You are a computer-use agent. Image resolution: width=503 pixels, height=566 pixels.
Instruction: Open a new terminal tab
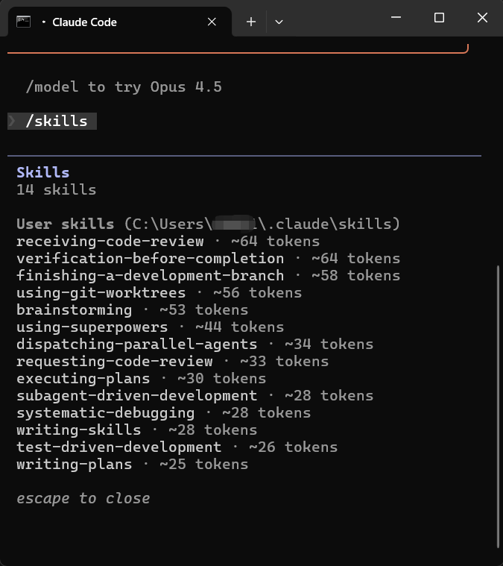(x=251, y=22)
